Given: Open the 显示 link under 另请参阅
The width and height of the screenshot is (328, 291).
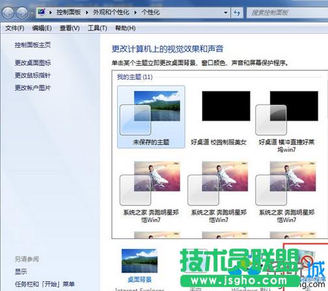Looking at the screenshot, I should click(21, 272).
